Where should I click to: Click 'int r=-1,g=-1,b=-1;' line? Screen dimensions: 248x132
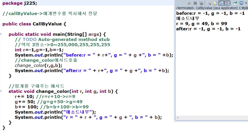[39, 50]
